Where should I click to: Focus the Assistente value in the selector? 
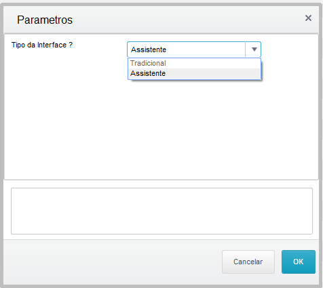click(149, 49)
